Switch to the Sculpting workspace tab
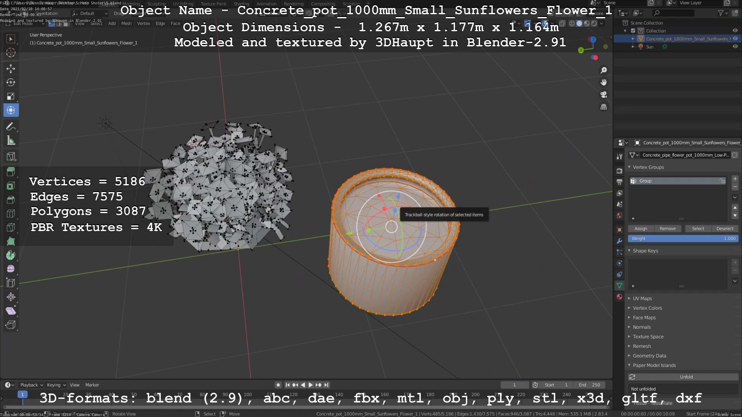The image size is (742, 417). tap(156, 4)
